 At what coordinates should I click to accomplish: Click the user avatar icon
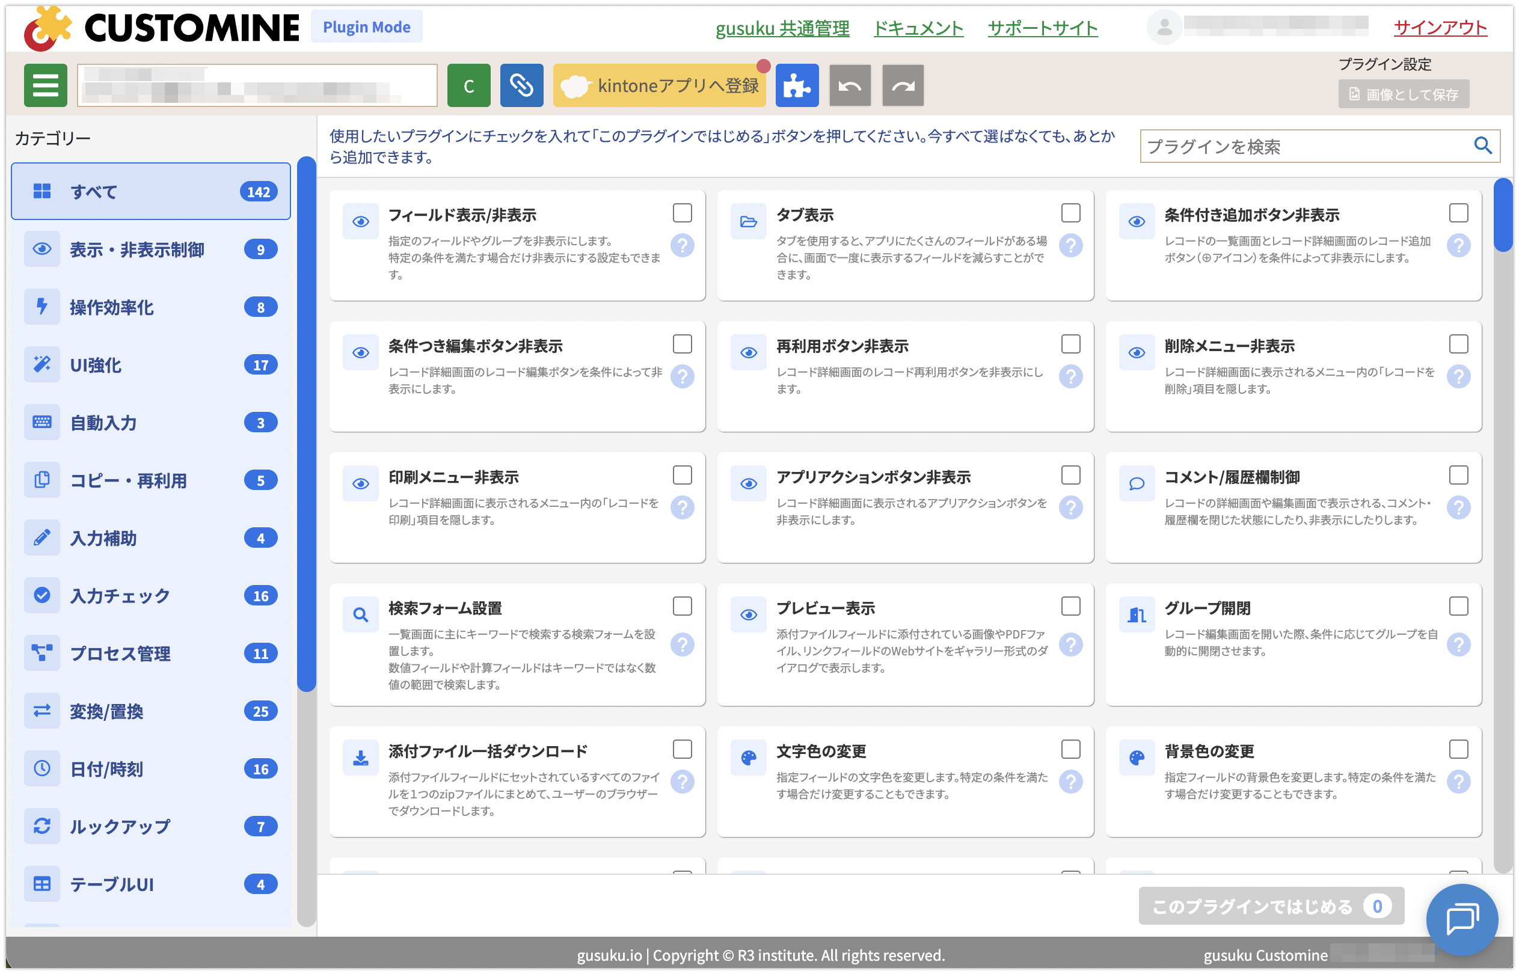coord(1164,27)
